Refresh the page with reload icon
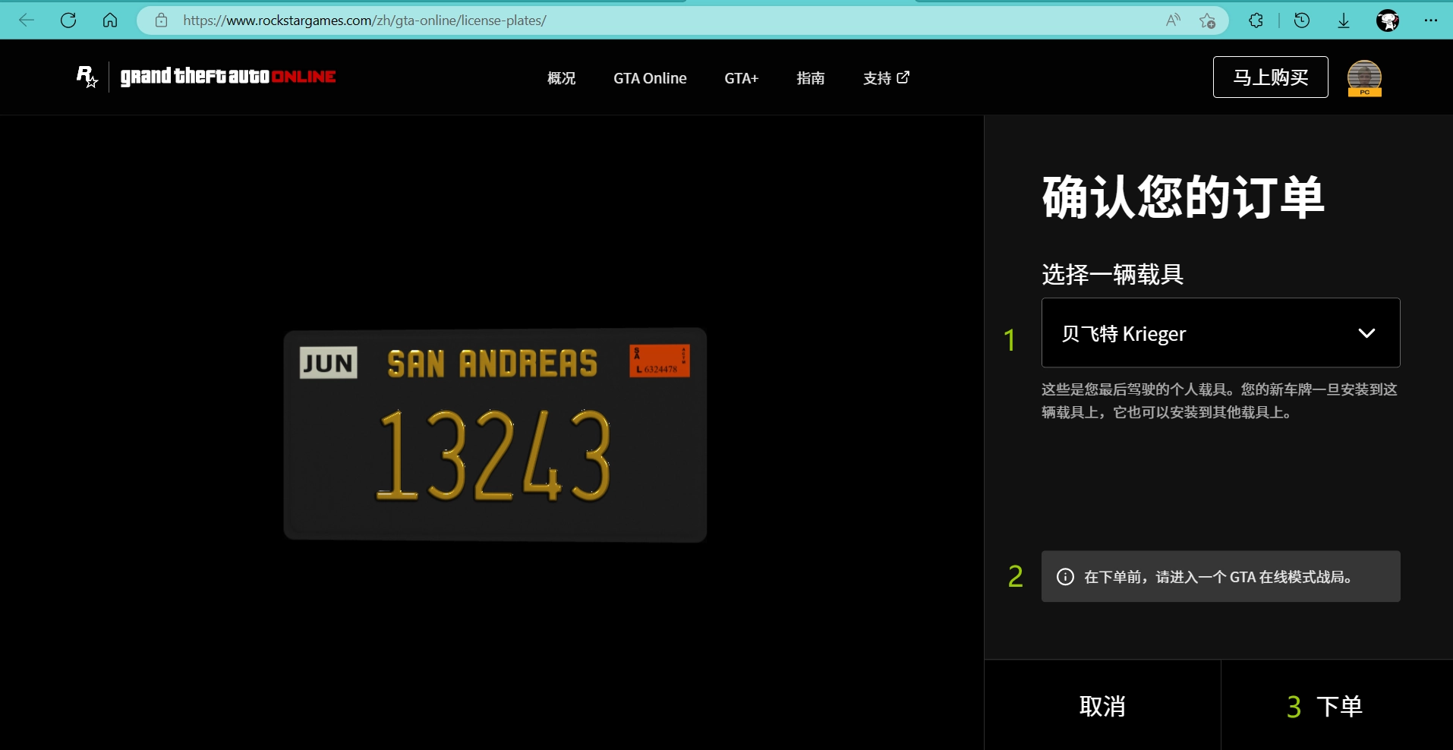The height and width of the screenshot is (750, 1453). pos(68,20)
